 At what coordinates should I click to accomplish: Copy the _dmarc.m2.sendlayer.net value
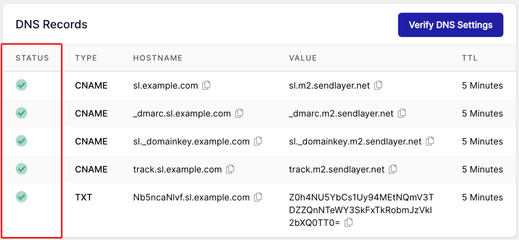(x=402, y=114)
